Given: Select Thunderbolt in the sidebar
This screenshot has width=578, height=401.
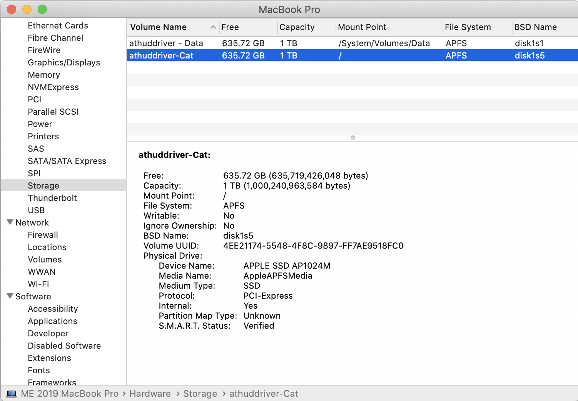Looking at the screenshot, I should pyautogui.click(x=52, y=198).
